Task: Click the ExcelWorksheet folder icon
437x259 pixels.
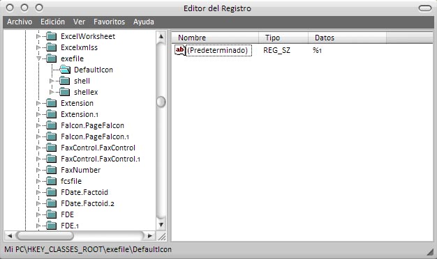Action: pyautogui.click(x=51, y=36)
